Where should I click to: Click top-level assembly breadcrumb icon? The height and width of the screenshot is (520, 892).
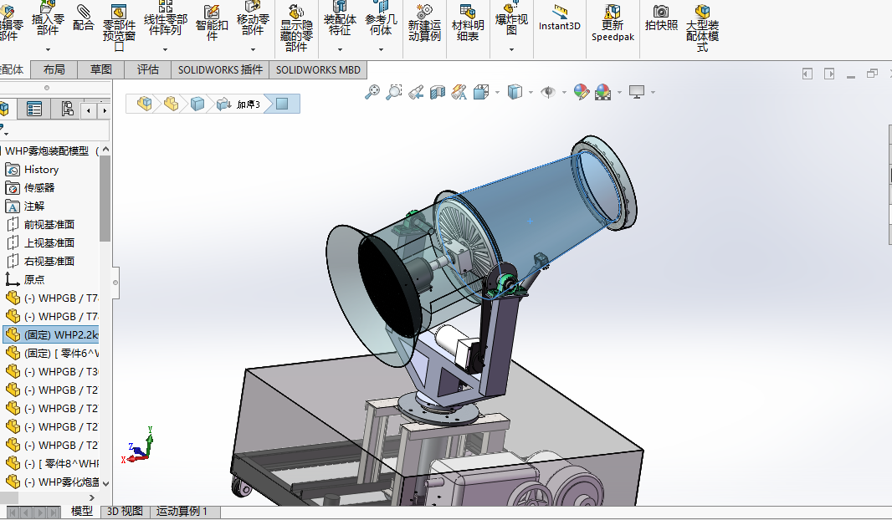coord(145,104)
